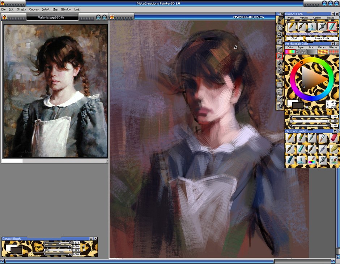Select the Rotate Page tool

tap(280, 28)
